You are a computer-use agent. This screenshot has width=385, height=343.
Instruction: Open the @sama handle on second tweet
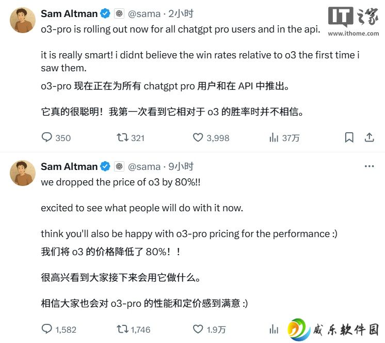(x=144, y=166)
